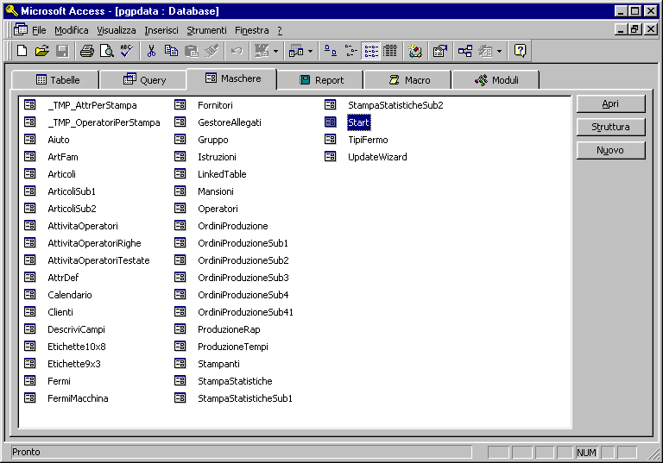
Task: Toggle the List view button
Action: [x=371, y=51]
